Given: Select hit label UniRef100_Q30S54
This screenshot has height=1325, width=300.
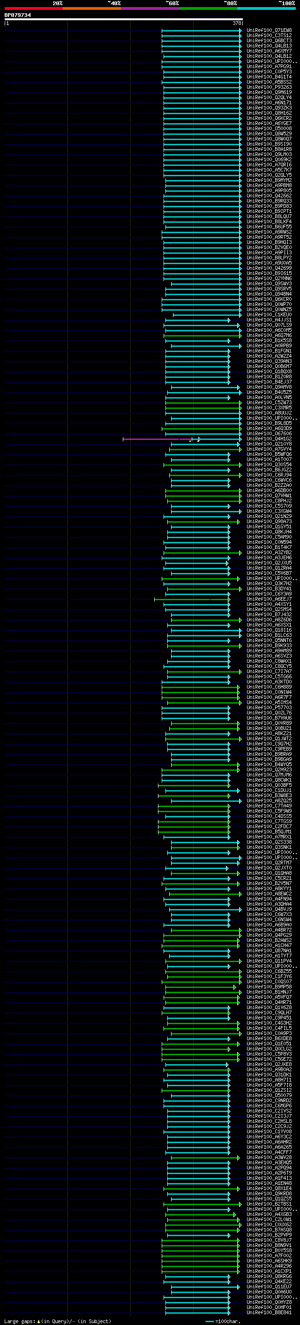Looking at the screenshot, I should [x=269, y=464].
